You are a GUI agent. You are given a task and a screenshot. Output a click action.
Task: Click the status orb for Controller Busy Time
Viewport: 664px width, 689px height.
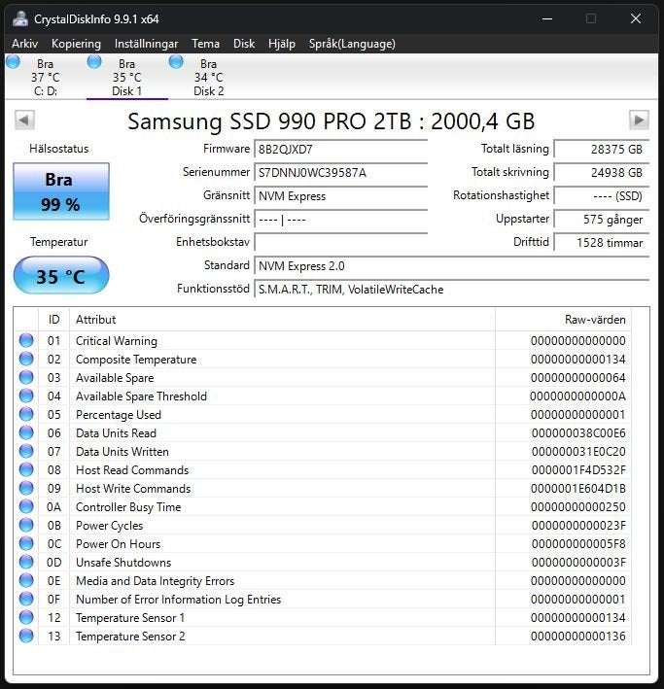click(x=26, y=506)
